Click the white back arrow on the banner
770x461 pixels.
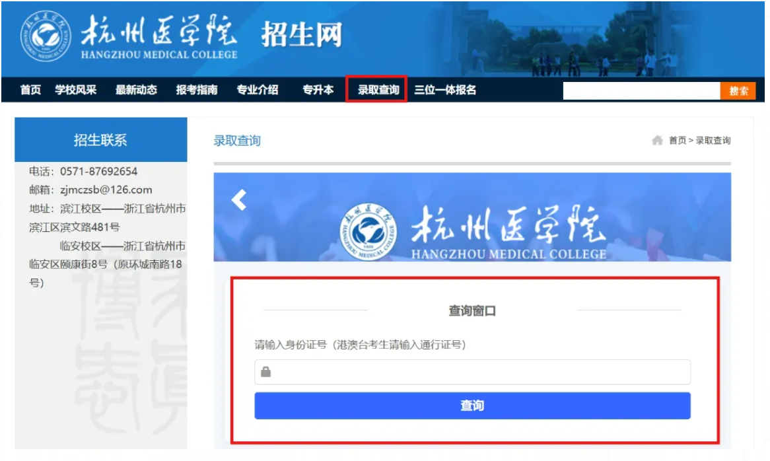click(238, 200)
